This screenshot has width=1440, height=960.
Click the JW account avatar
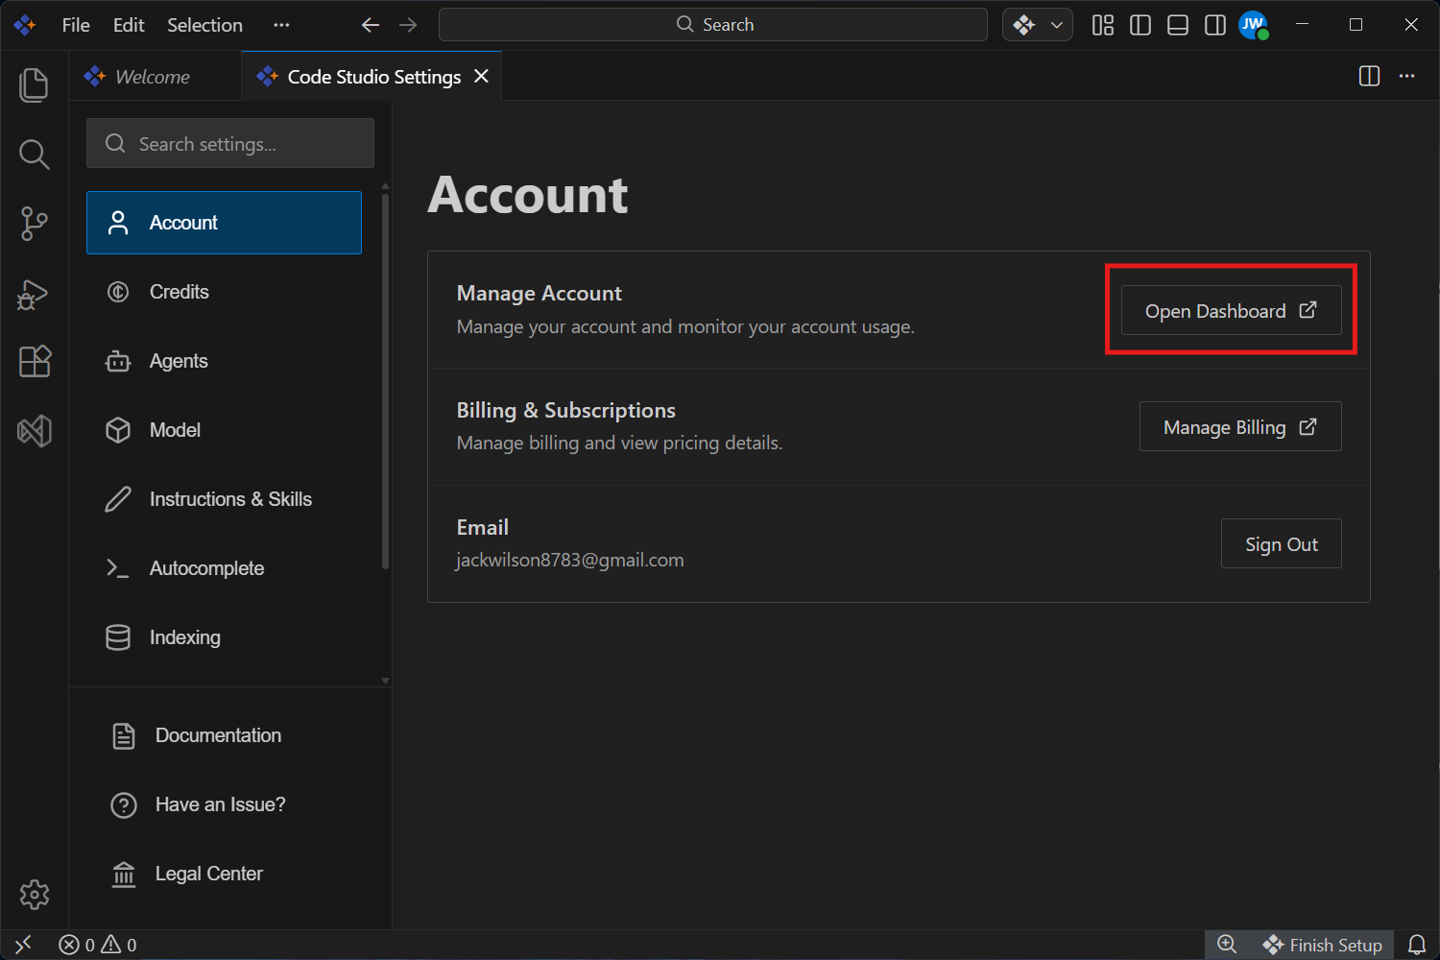(x=1253, y=25)
